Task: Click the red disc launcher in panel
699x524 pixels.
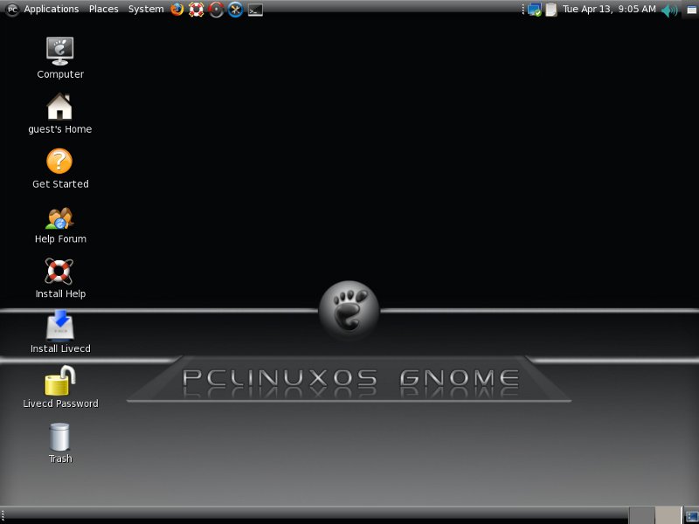Action: [216, 10]
